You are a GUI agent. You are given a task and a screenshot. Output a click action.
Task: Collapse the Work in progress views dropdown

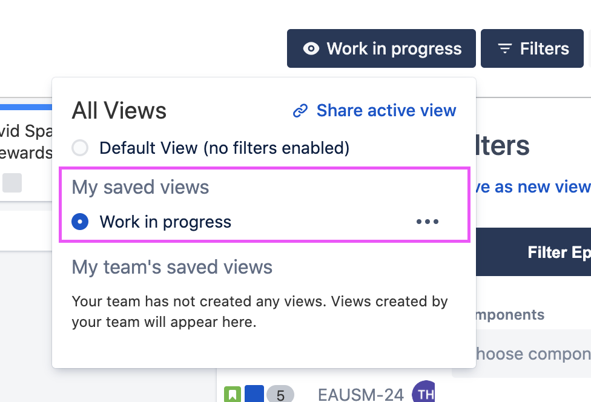(x=381, y=49)
